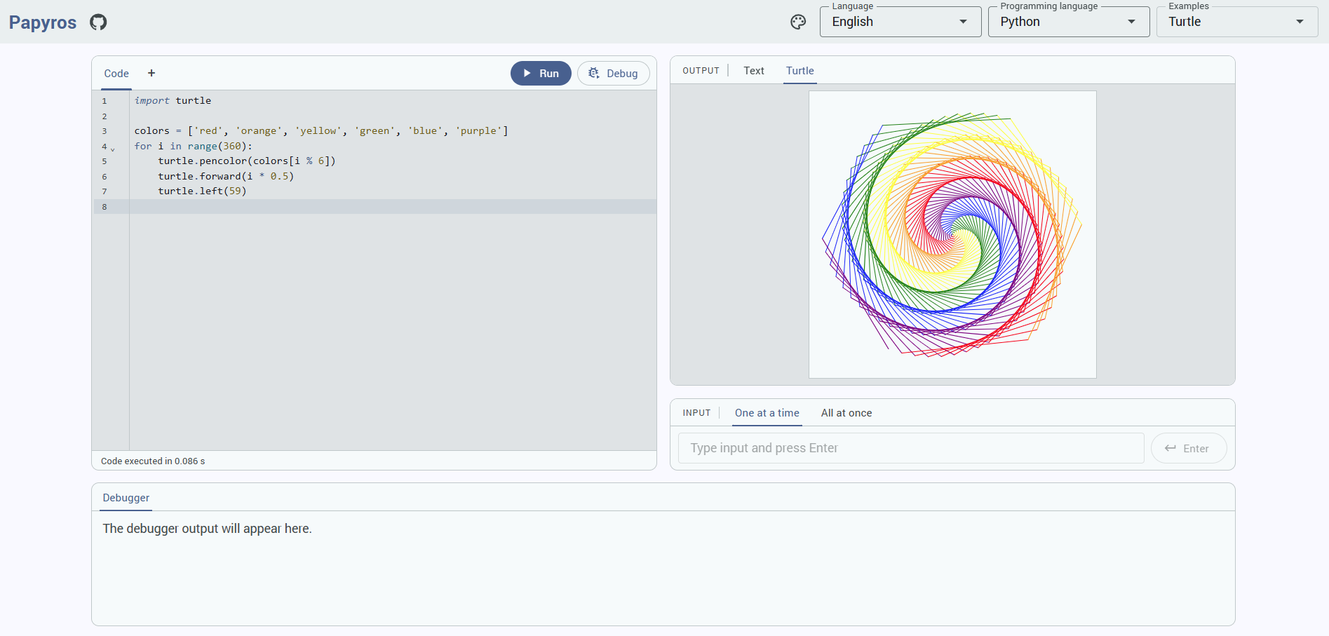Open the Language dropdown showing English
This screenshot has height=636, width=1329.
900,22
